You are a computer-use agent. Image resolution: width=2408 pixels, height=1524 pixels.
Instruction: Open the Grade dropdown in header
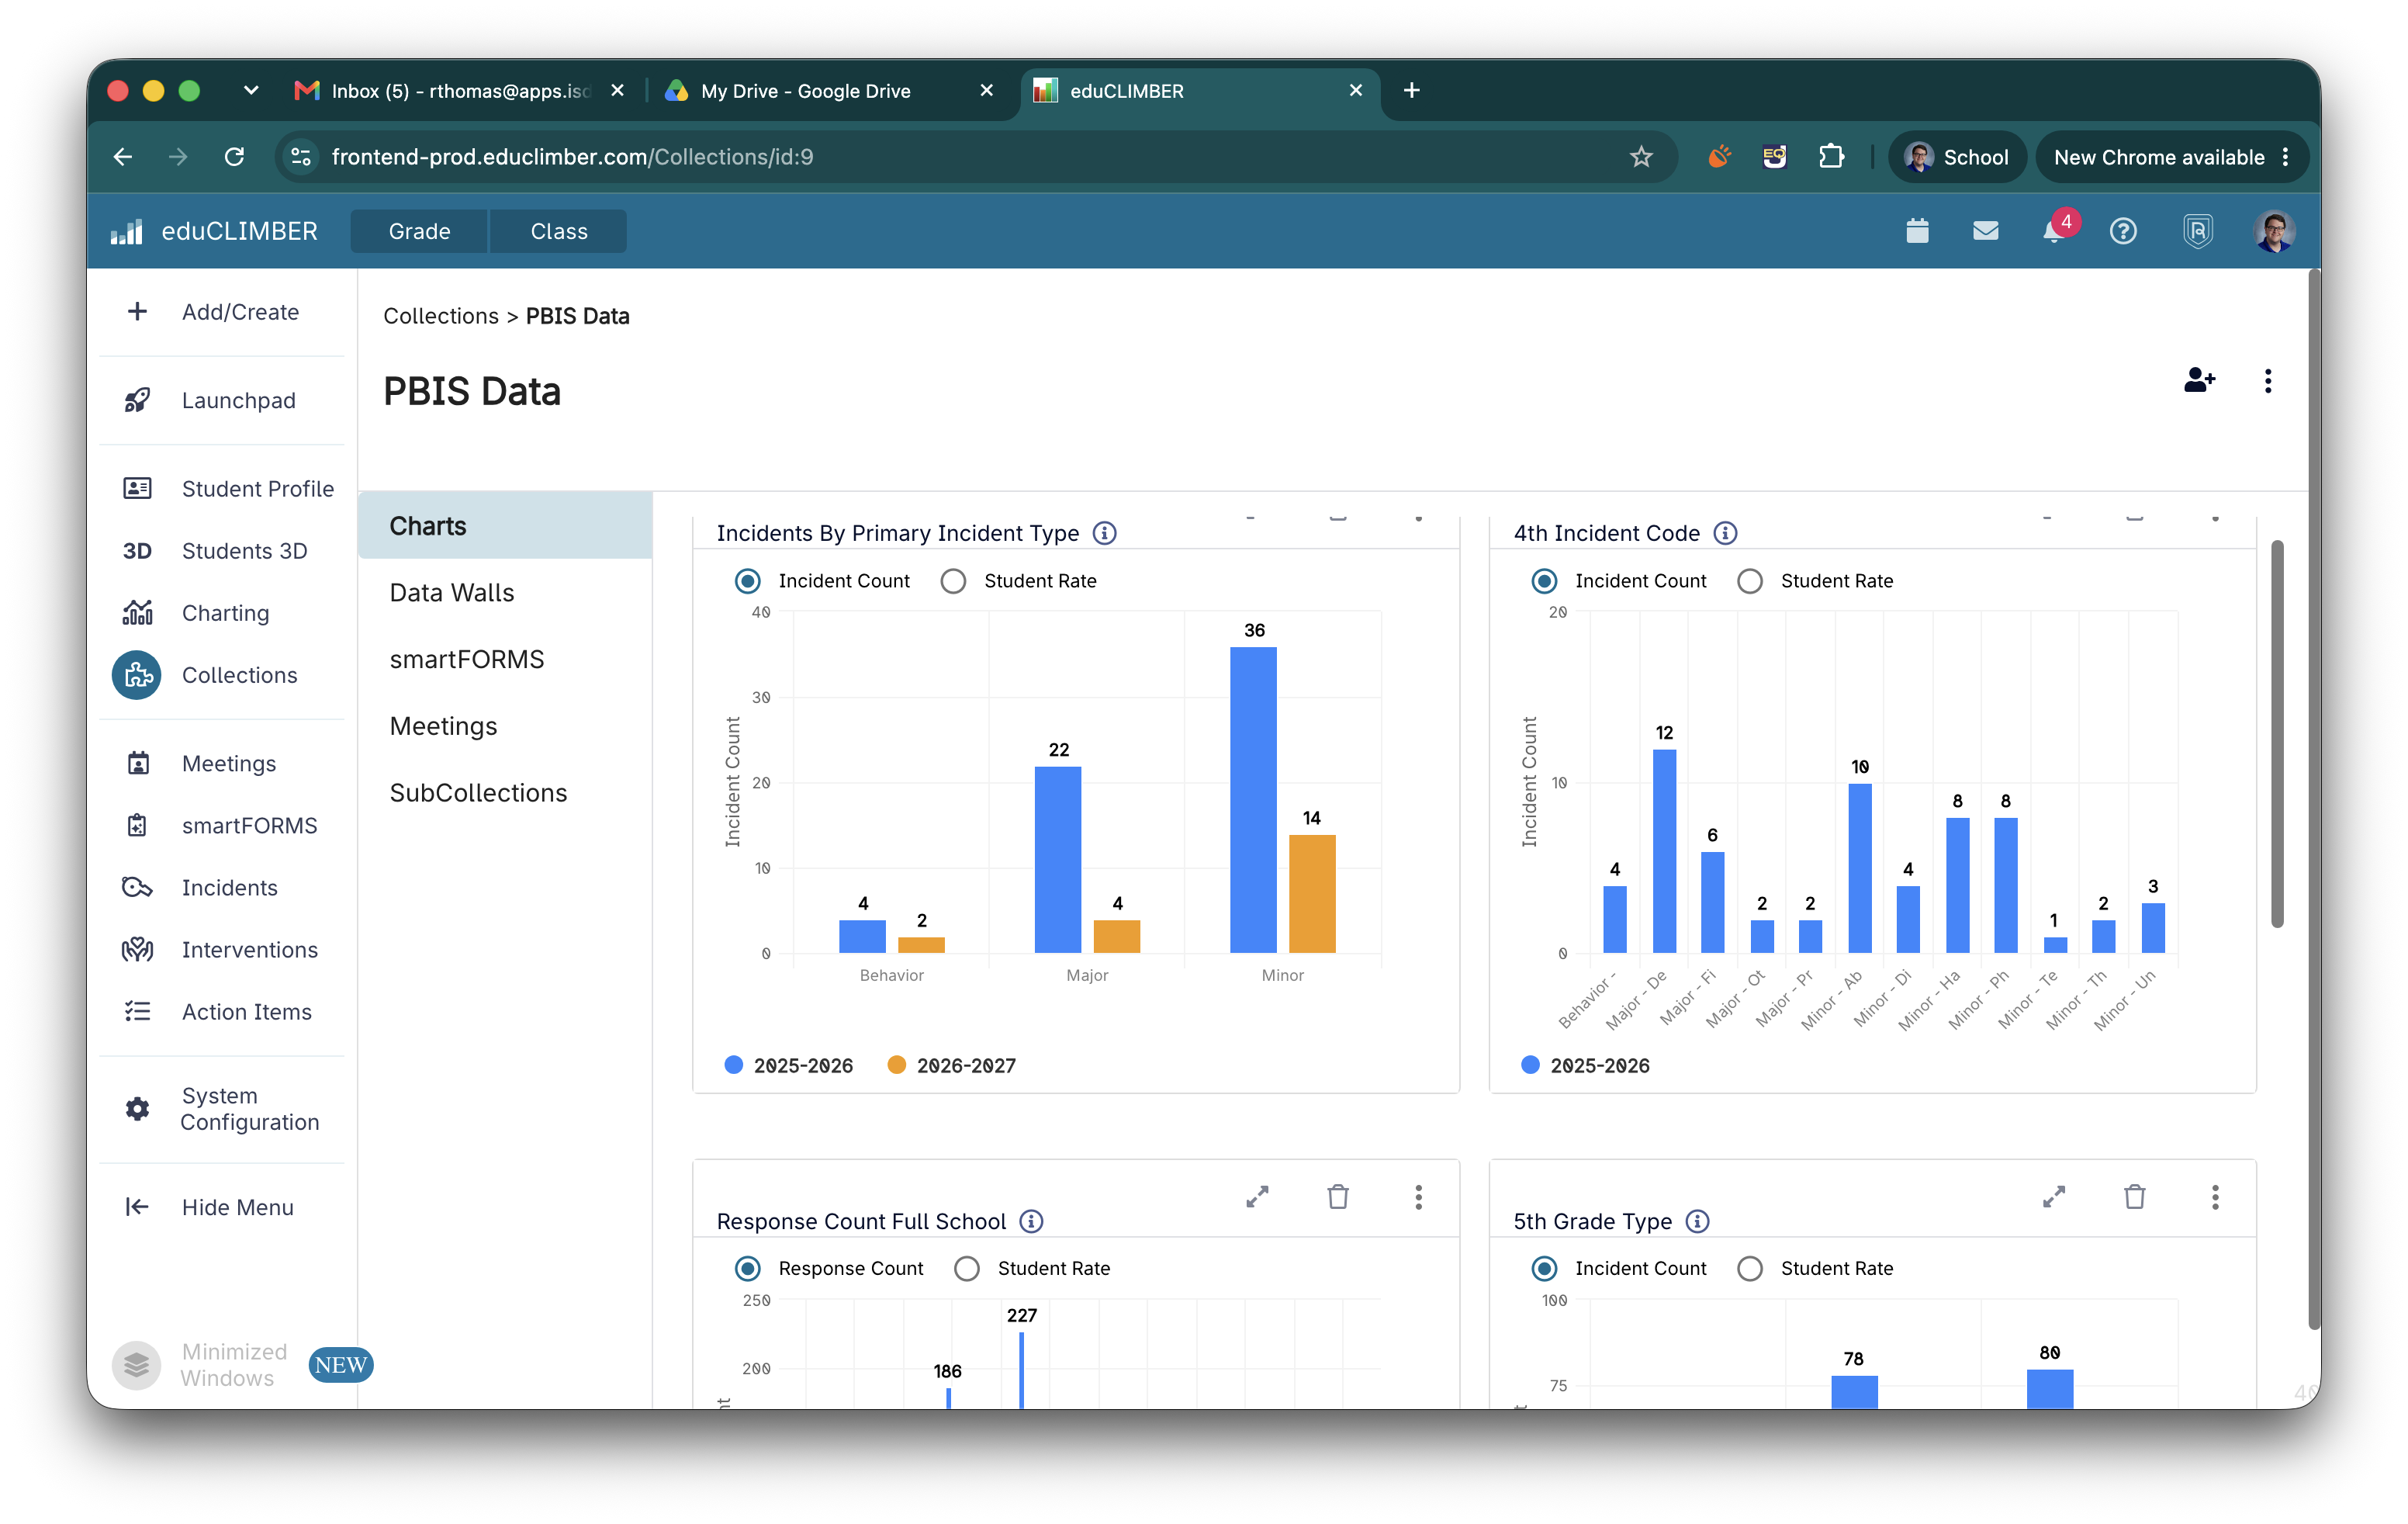click(x=419, y=231)
